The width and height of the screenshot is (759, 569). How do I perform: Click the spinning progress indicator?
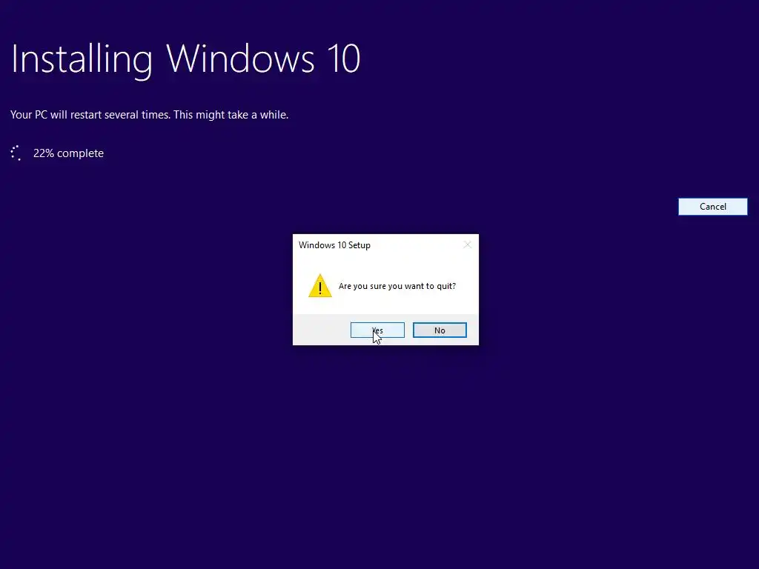[16, 153]
